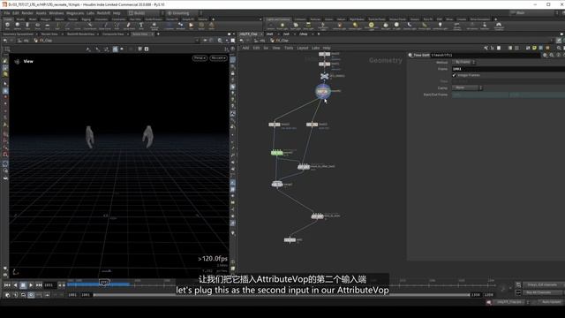Open the Geometry Spreadsheet pane tab
Screen dimensions: 565x318
[18, 34]
